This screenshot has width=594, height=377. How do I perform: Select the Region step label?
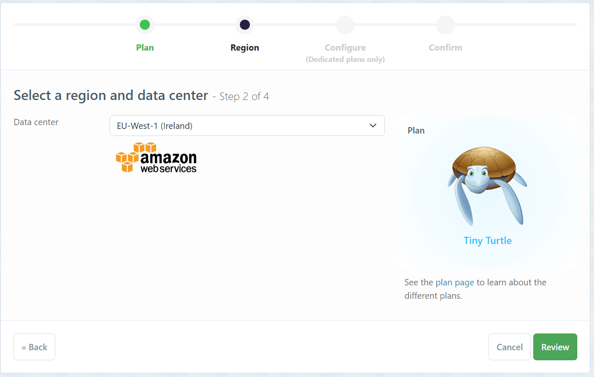click(x=245, y=48)
